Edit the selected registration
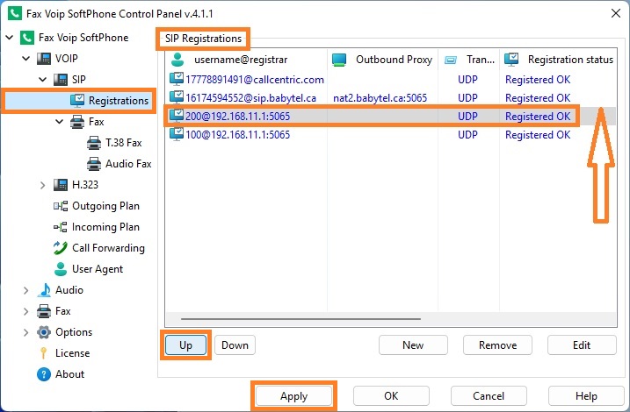 click(x=582, y=345)
